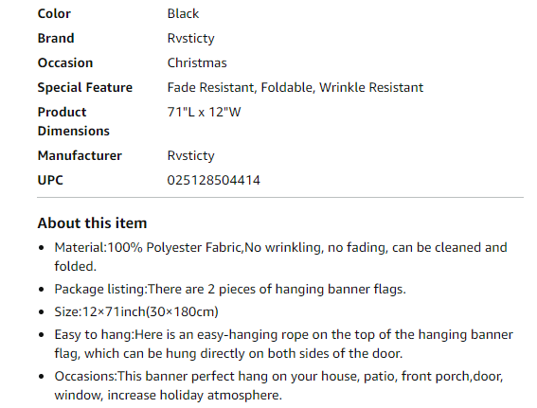The width and height of the screenshot is (537, 408).
Task: Click the Color label
Action: tap(54, 13)
